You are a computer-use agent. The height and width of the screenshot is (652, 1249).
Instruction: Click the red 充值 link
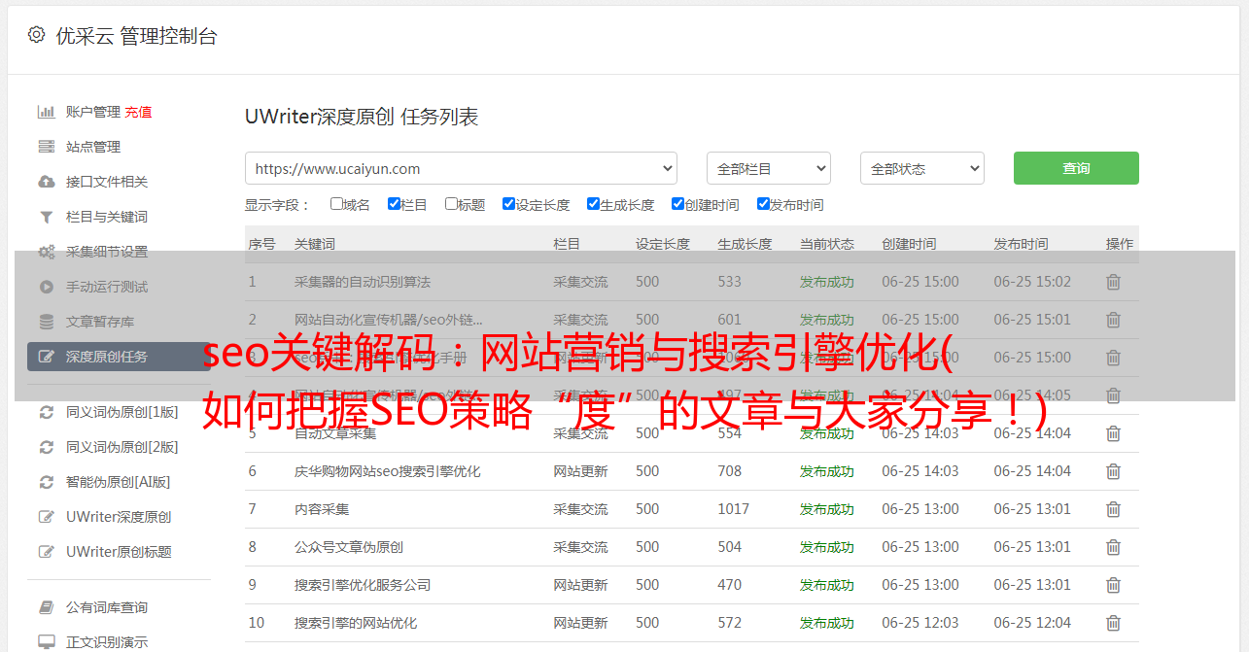coord(138,112)
